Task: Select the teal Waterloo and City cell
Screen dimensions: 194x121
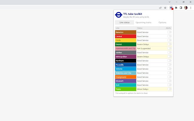Action: pos(125,73)
